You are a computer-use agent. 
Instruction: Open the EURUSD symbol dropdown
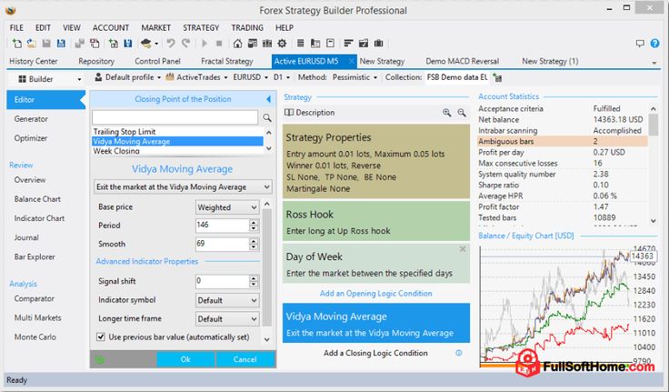(x=250, y=77)
